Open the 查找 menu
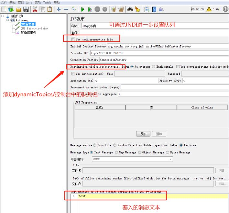The image size is (229, 213). (x=21, y=3)
